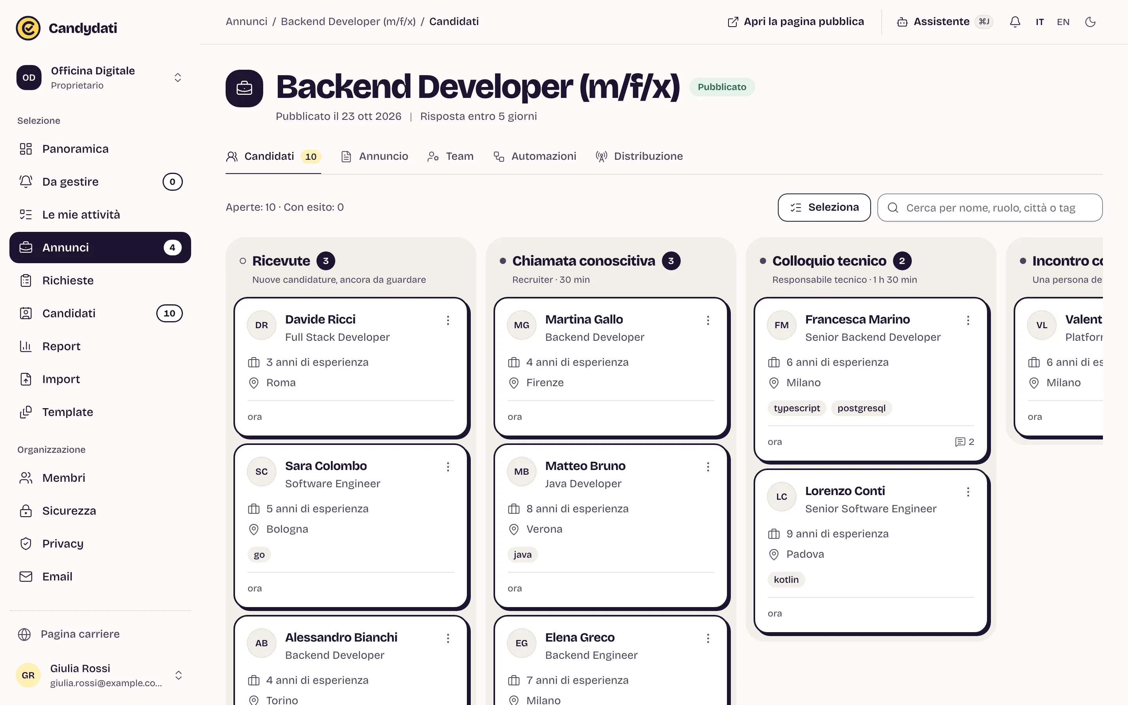Open Candidati in sidebar
The width and height of the screenshot is (1128, 705).
coord(100,313)
